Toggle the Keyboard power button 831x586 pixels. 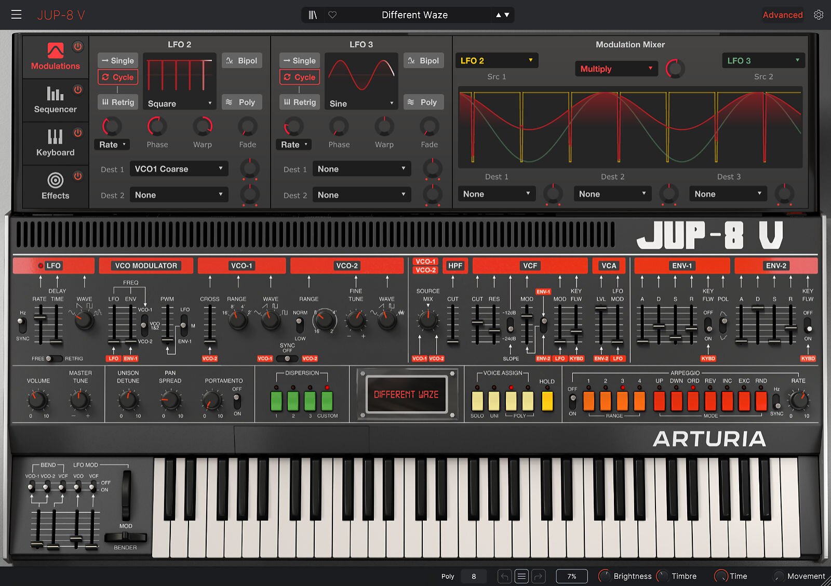(x=77, y=132)
